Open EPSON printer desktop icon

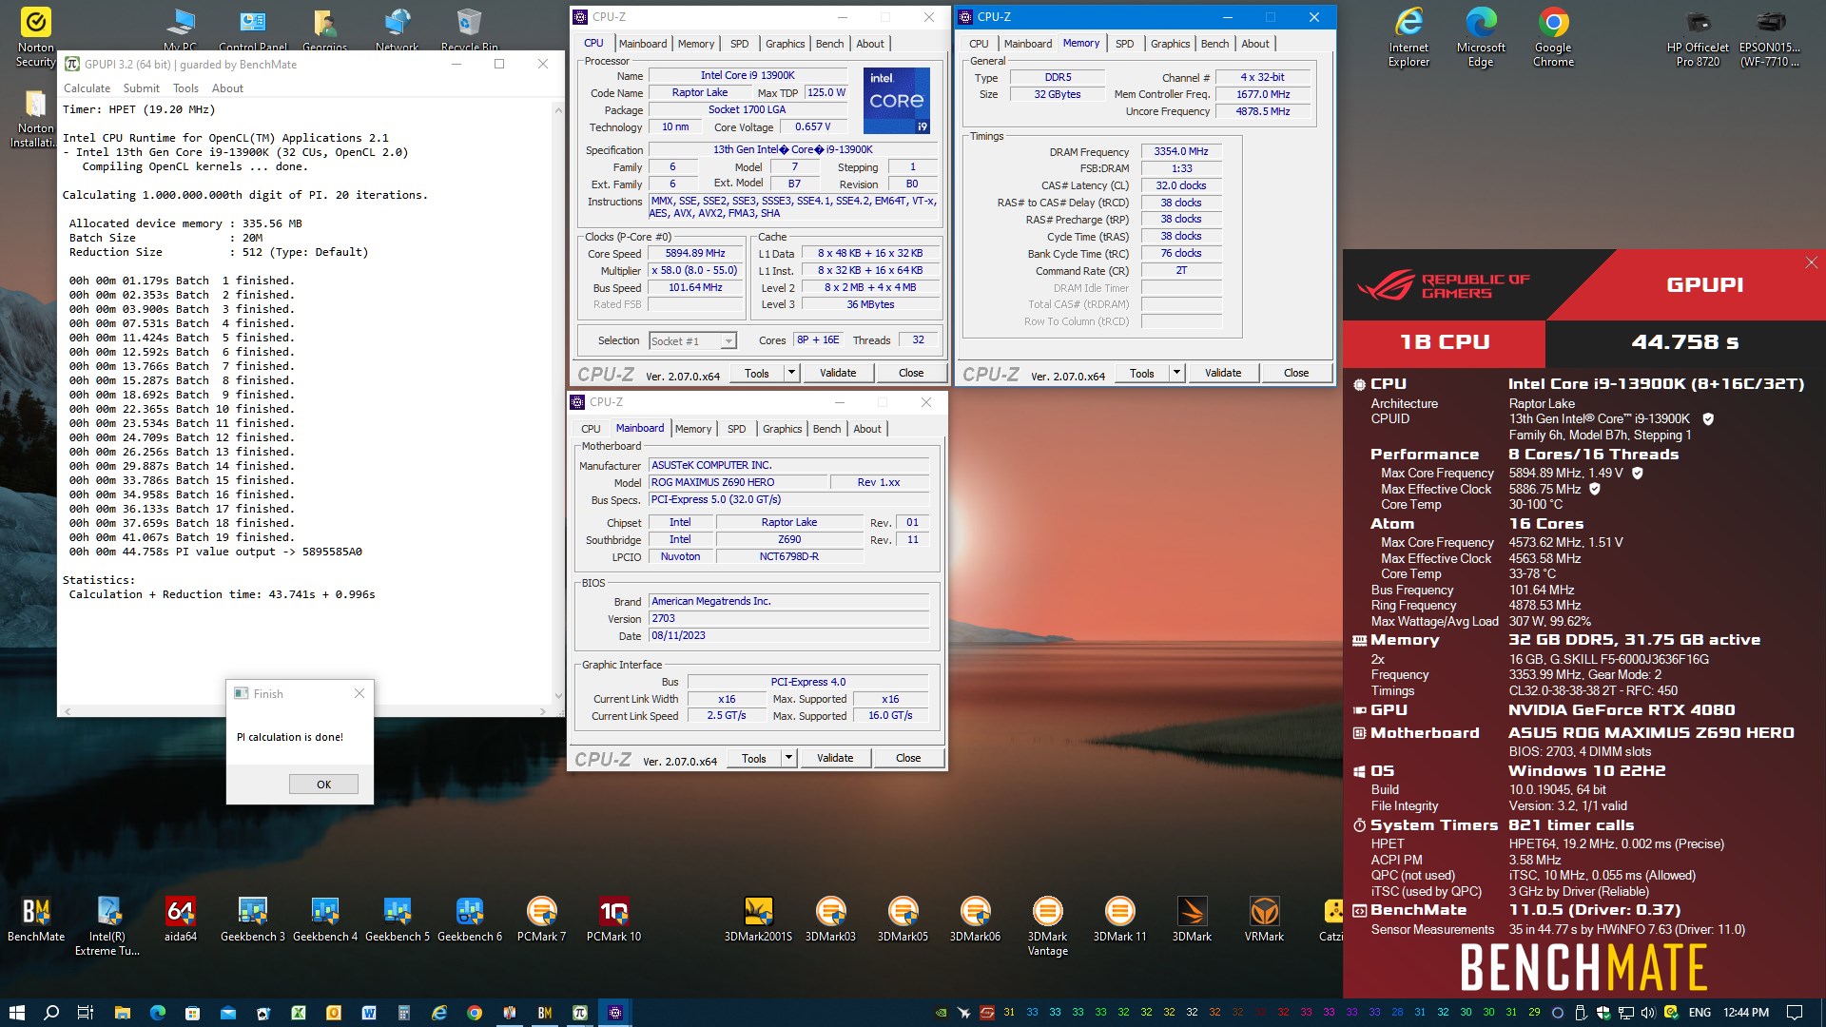(x=1770, y=38)
